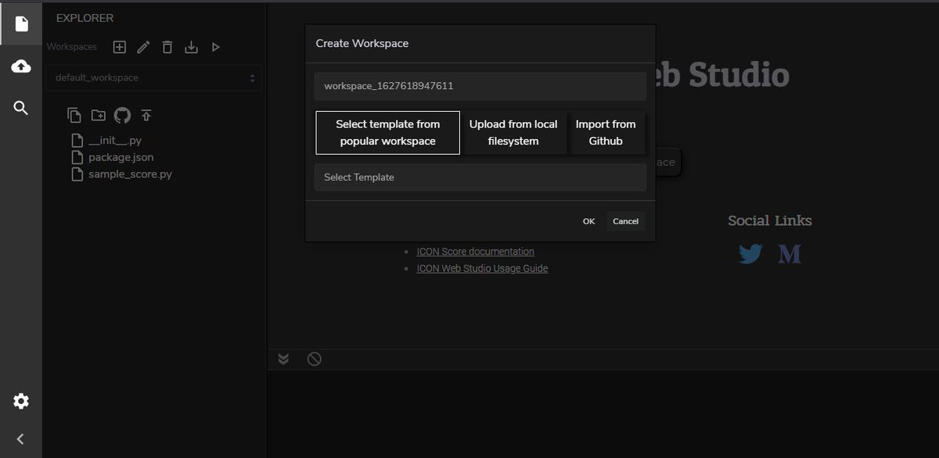Choose Select template from popular workspace
The width and height of the screenshot is (939, 458).
click(388, 133)
